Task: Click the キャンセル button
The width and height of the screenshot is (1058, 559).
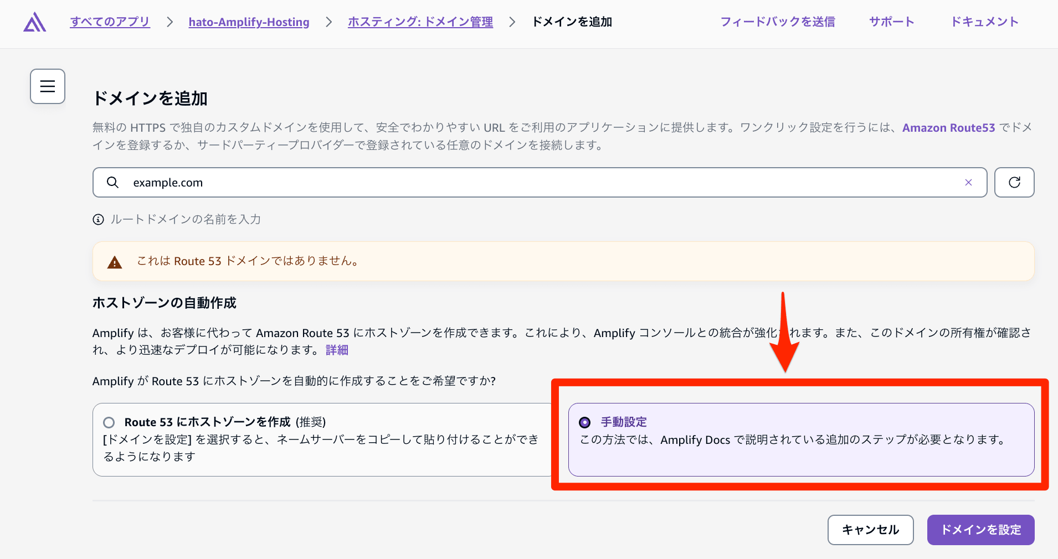Action: click(870, 530)
